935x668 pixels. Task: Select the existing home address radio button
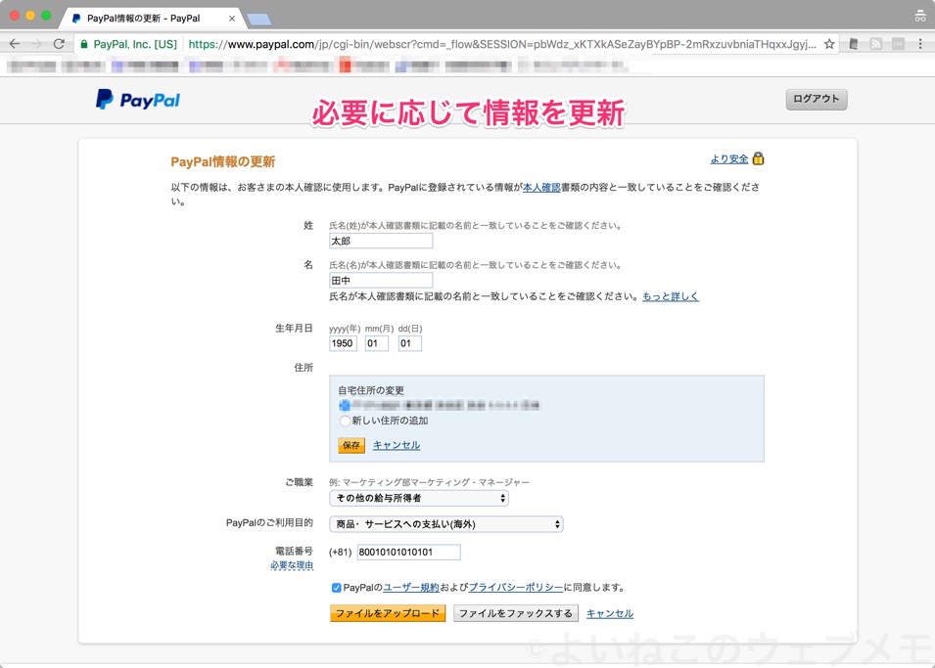coord(344,403)
